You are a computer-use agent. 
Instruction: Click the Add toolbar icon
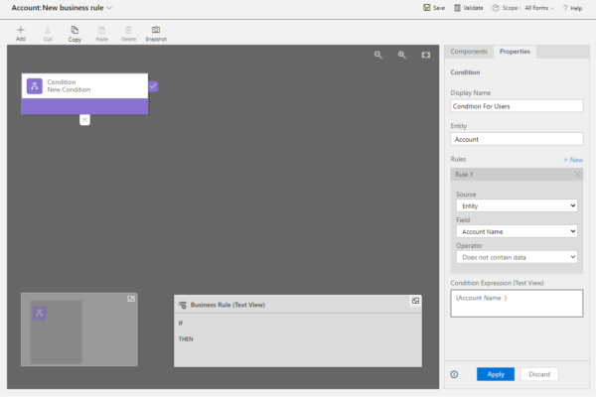click(x=21, y=34)
